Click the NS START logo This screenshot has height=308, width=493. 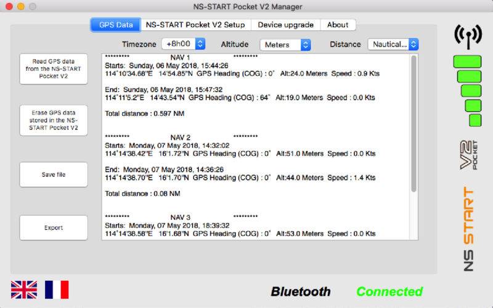click(x=468, y=229)
